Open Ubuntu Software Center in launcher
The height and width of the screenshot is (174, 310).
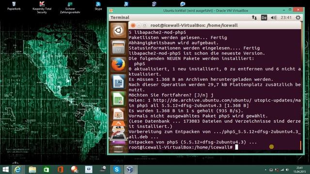point(118,124)
